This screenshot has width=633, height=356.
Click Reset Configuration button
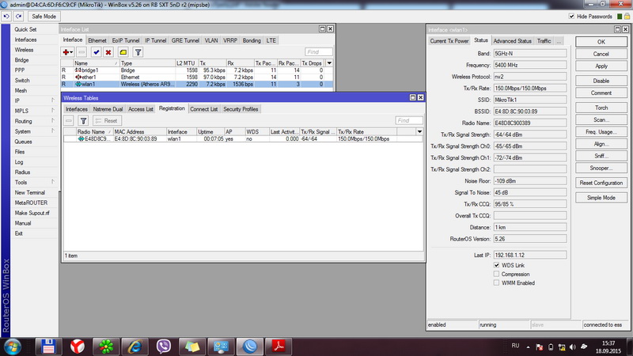tap(601, 183)
